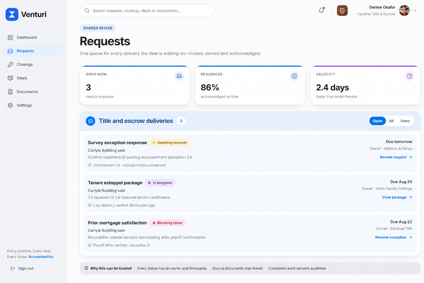Click the 2.4 days velocity value
The image size is (424, 283).
pos(332,87)
